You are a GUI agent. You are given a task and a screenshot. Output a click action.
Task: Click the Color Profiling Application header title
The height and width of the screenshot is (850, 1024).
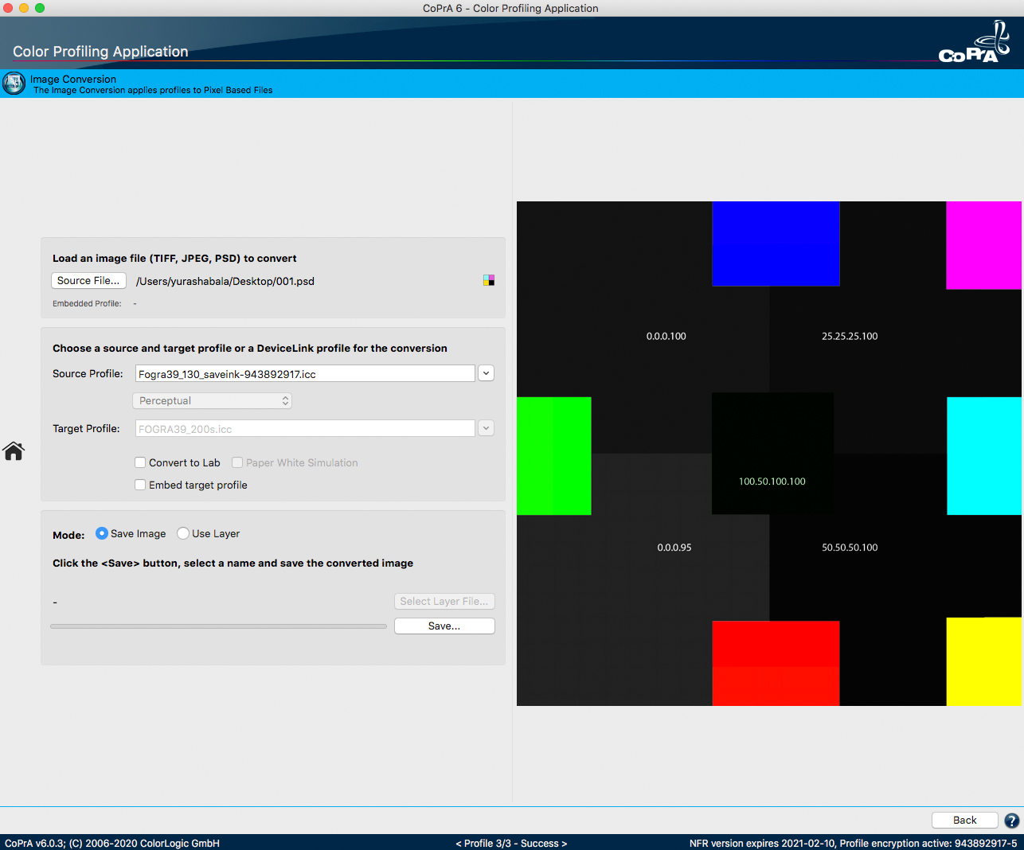coord(100,51)
